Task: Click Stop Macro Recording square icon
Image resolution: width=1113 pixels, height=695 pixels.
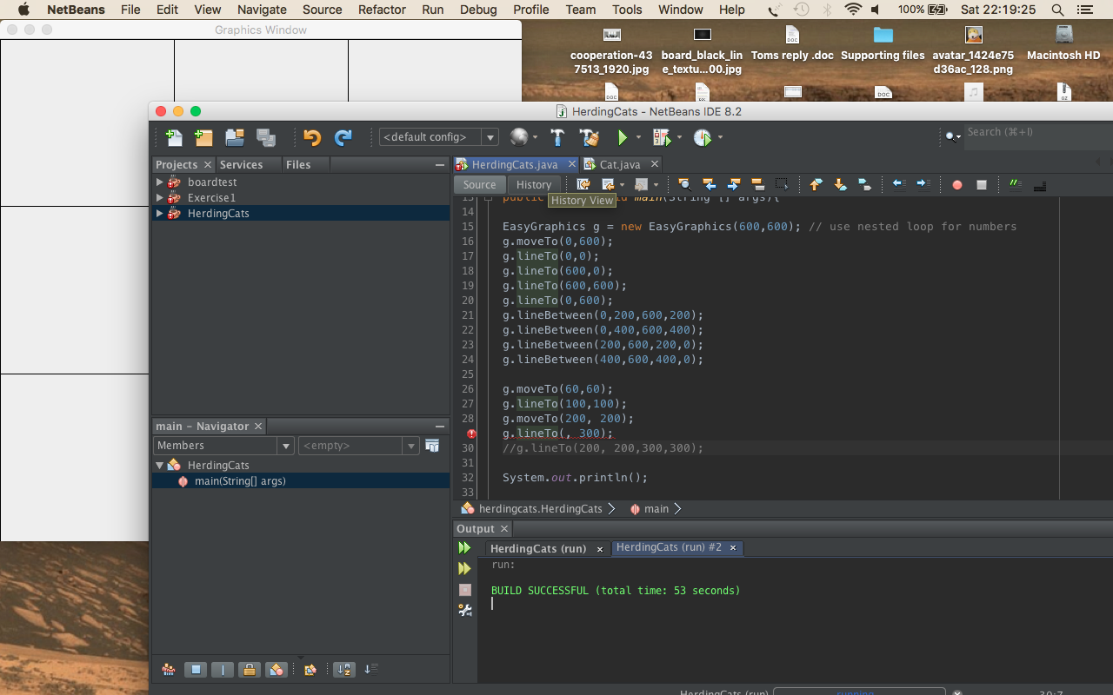Action: [982, 185]
